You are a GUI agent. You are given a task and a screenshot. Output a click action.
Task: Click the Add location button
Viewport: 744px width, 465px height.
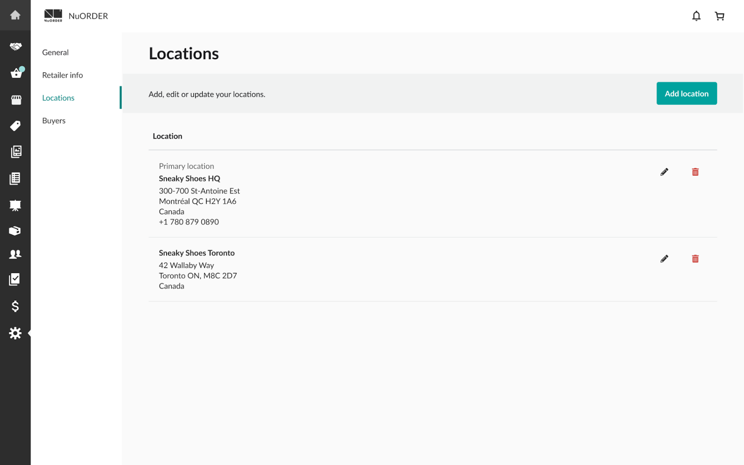[686, 93]
